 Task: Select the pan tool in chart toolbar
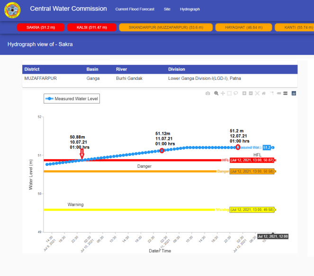[223, 94]
